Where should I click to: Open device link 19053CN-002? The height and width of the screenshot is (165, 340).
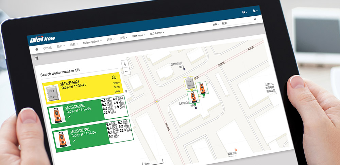[75, 106]
